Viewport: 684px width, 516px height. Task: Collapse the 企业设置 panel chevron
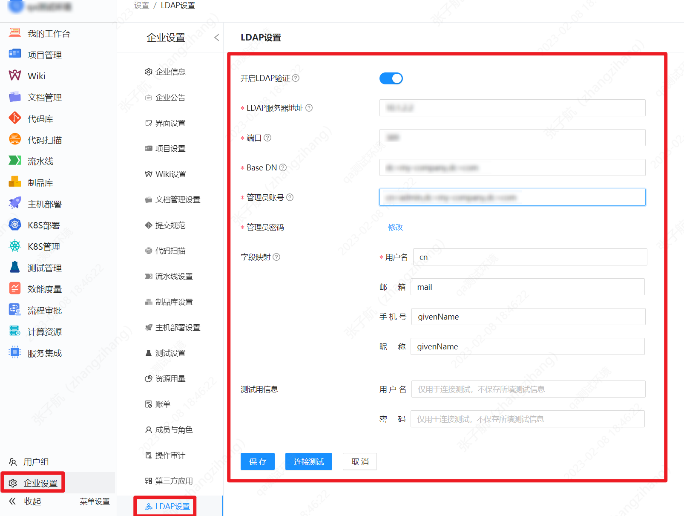tap(216, 37)
